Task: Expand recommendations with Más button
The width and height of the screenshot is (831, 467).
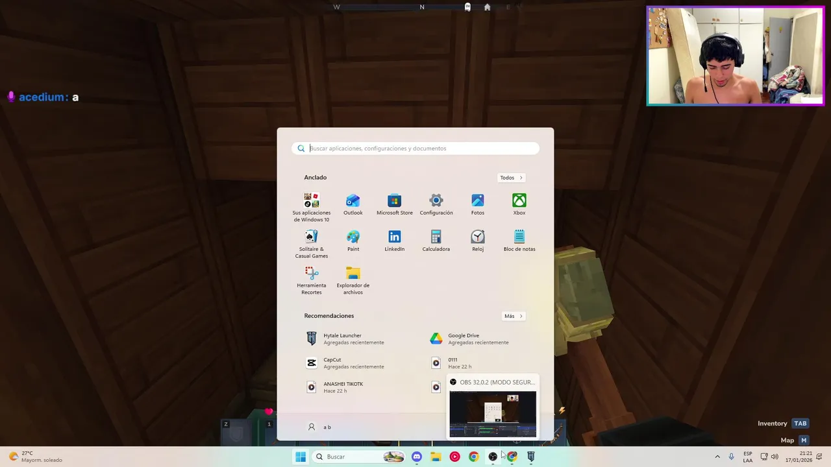Action: coord(513,316)
